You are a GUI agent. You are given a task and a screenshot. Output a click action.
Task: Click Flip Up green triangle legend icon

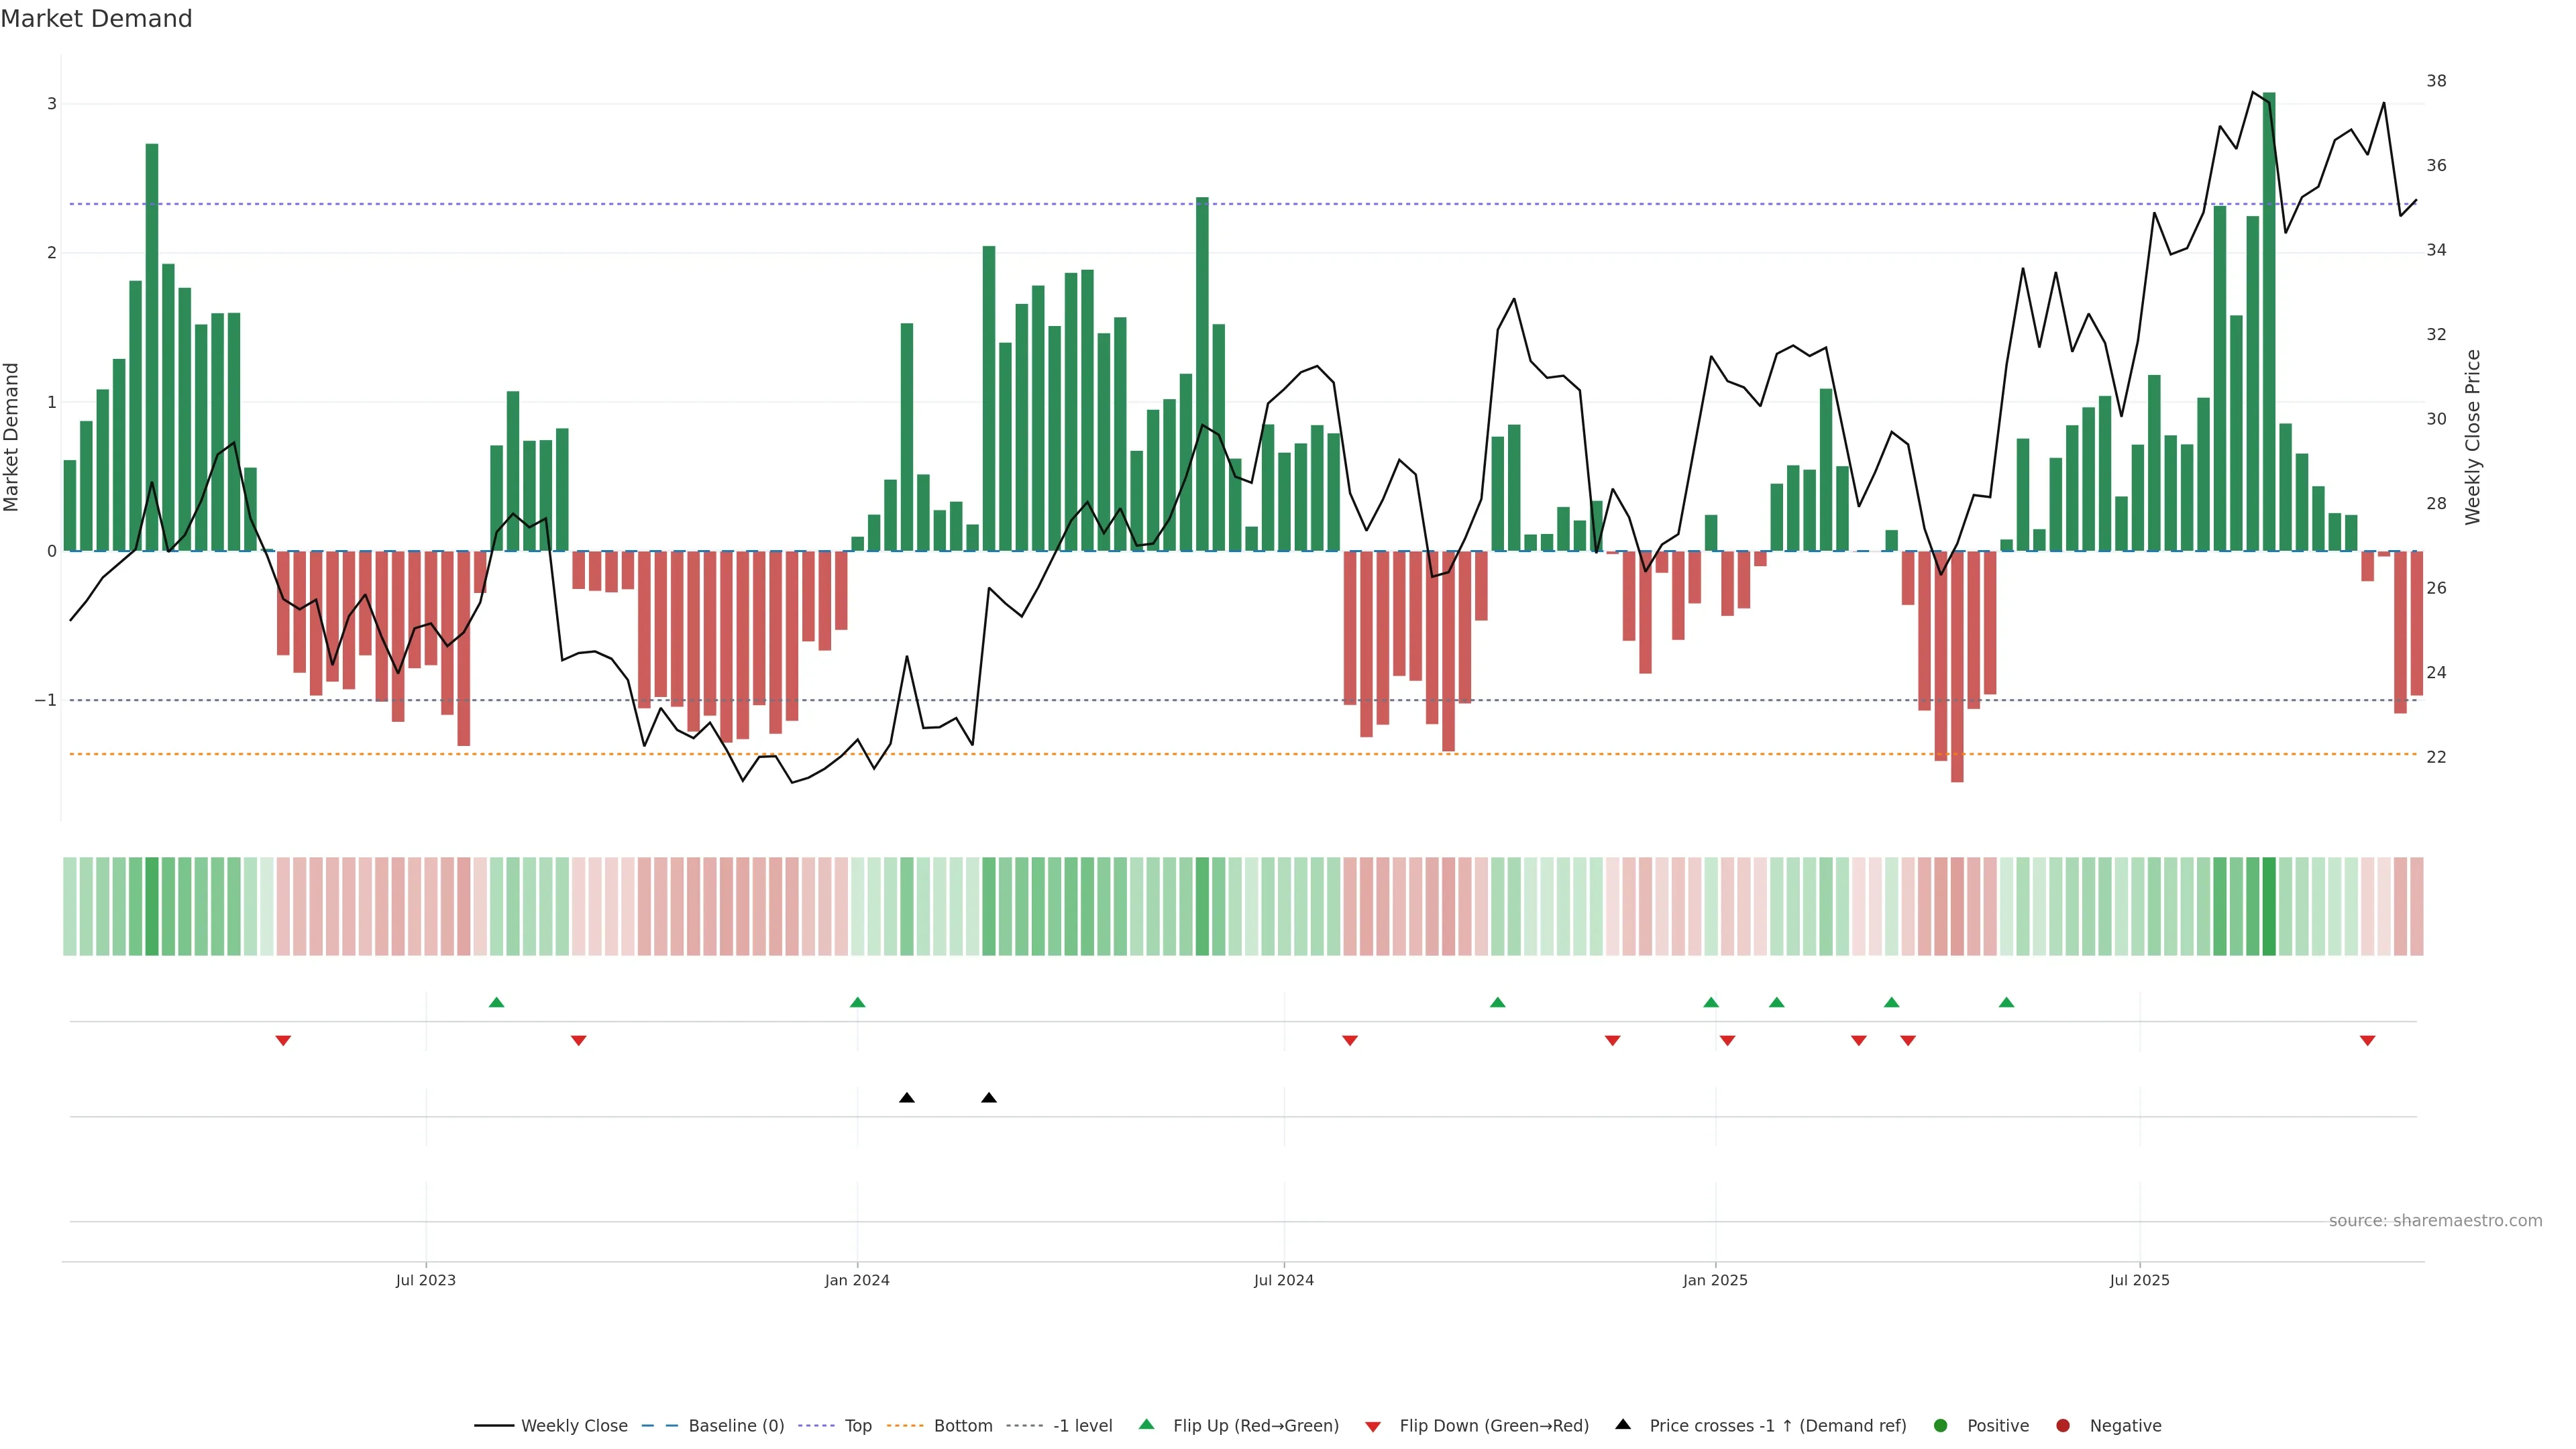[x=1147, y=1425]
